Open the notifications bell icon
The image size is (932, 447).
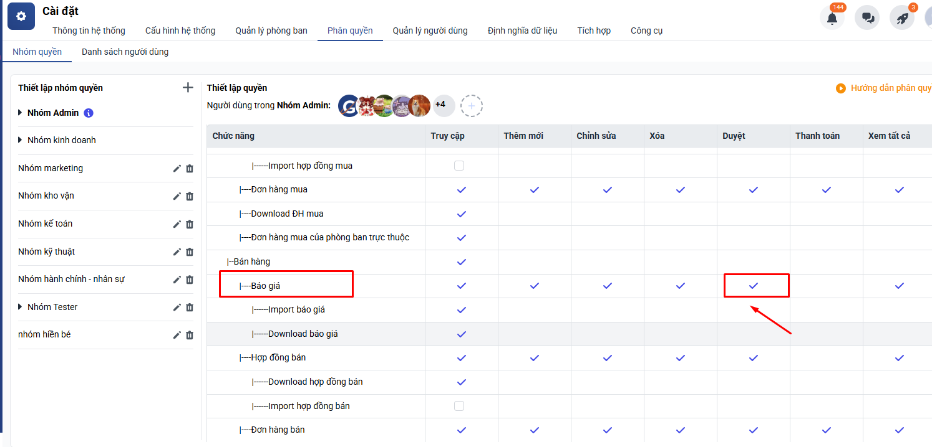pos(832,18)
